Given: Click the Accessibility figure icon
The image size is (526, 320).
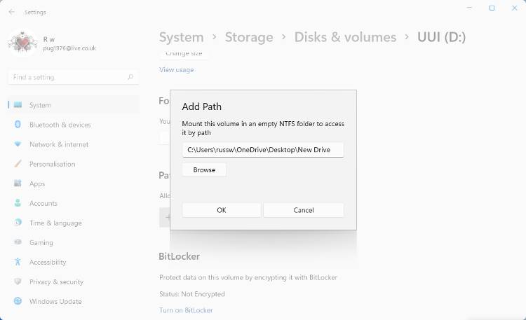Looking at the screenshot, I should coord(18,262).
